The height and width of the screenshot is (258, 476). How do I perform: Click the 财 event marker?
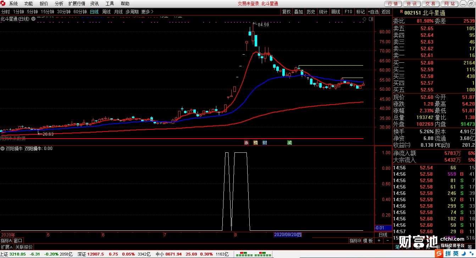[265, 142]
